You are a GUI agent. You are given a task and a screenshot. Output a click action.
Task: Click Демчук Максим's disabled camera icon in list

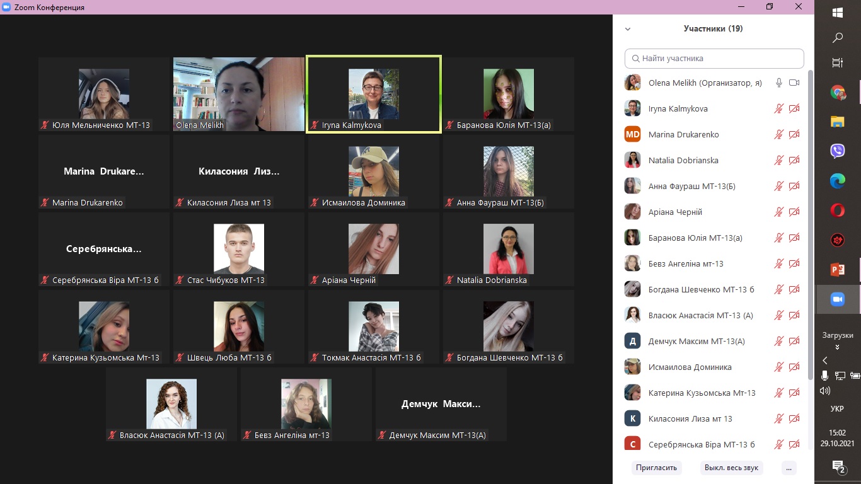[794, 341]
